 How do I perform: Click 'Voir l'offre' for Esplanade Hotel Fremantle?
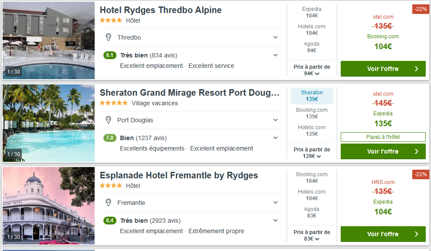(383, 234)
